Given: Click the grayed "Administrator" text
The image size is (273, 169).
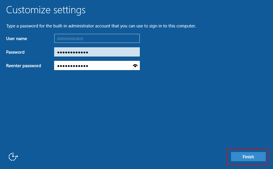Looking at the screenshot, I should tap(70, 38).
